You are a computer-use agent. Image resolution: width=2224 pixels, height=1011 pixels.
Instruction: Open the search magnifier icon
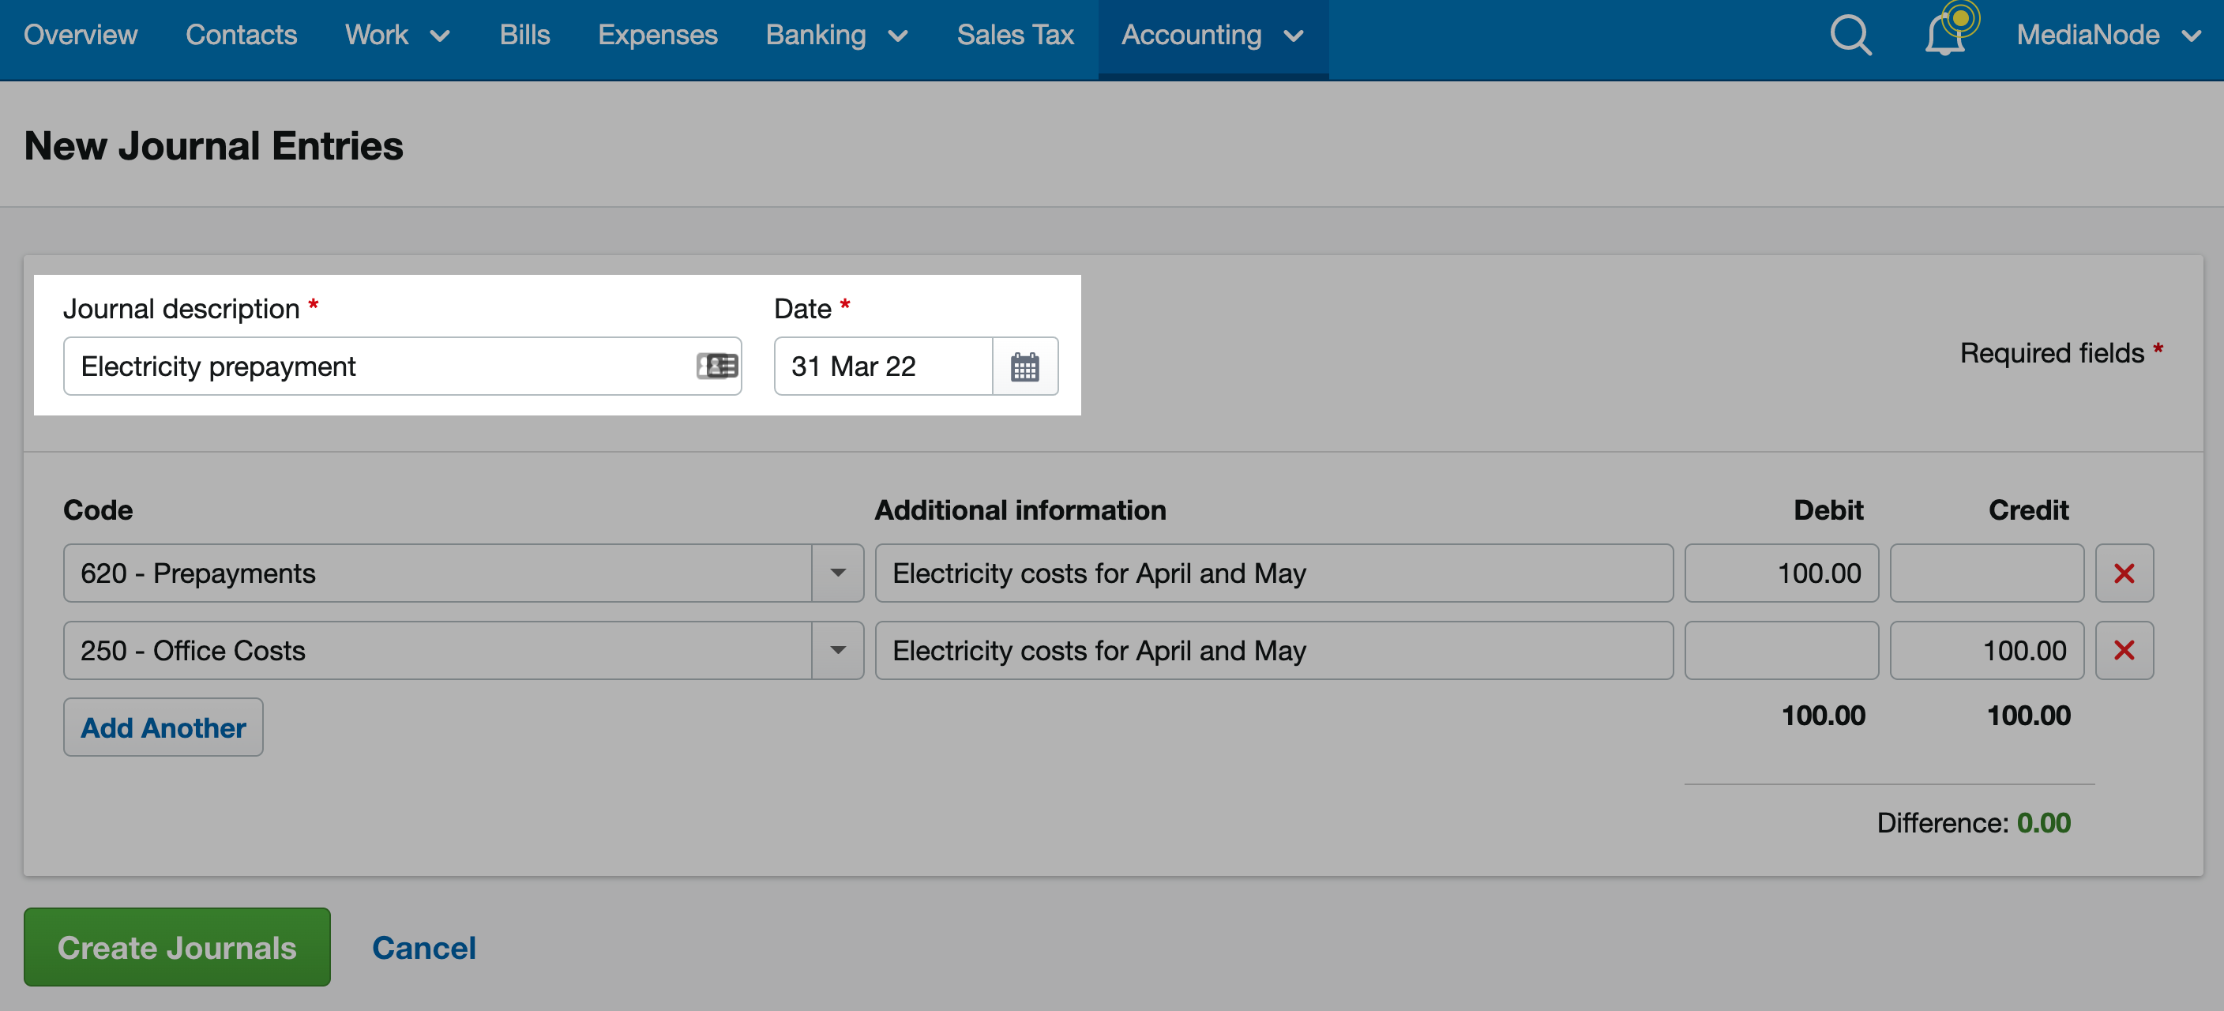pyautogui.click(x=1851, y=36)
